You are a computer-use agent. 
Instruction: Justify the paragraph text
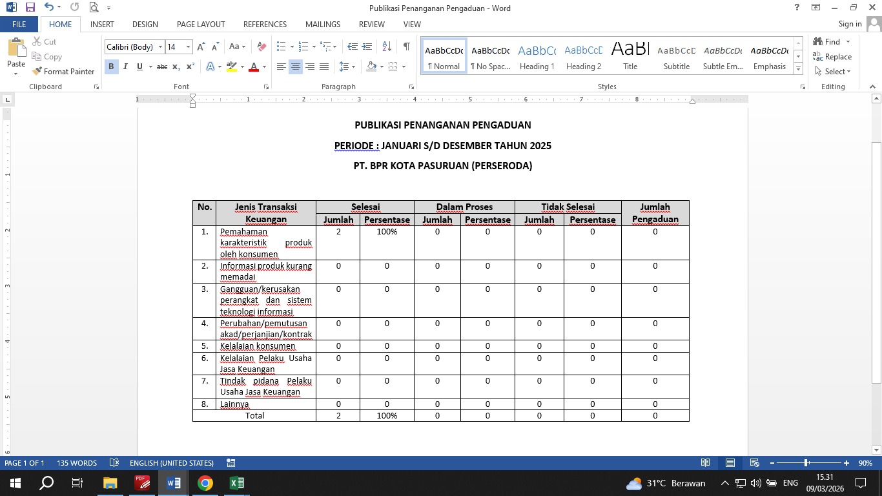coord(324,67)
